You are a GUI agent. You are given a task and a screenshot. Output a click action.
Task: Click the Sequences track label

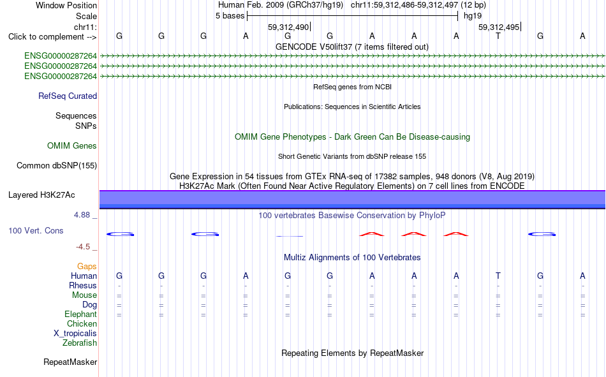click(76, 115)
